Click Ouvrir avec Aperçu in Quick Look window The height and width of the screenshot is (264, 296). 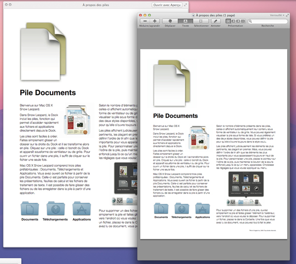(x=167, y=5)
